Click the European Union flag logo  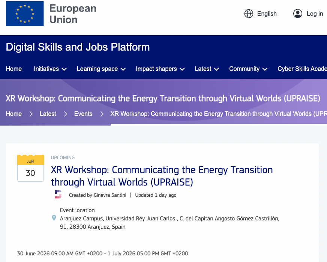click(25, 13)
